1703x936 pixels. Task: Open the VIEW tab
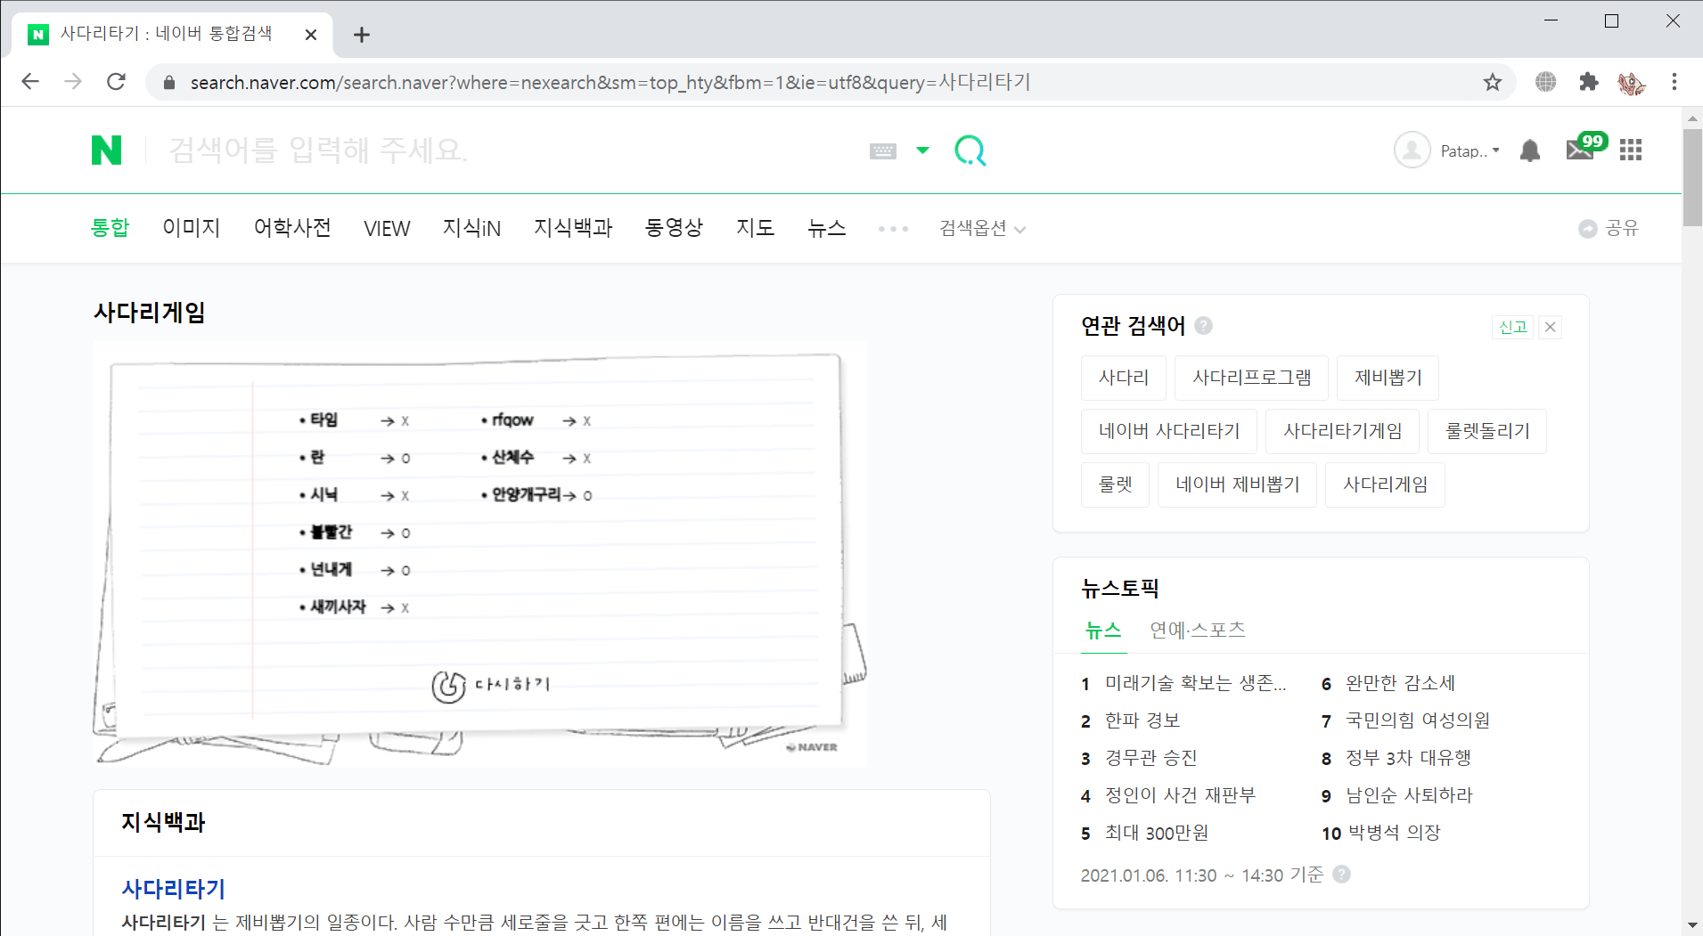pyautogui.click(x=387, y=229)
